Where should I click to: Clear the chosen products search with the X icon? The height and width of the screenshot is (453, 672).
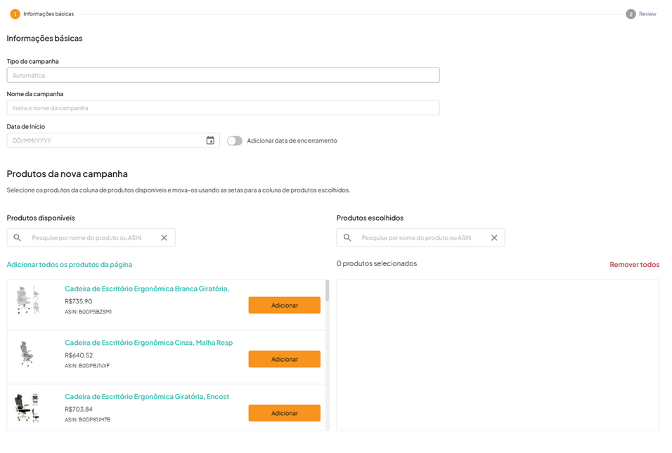(494, 237)
